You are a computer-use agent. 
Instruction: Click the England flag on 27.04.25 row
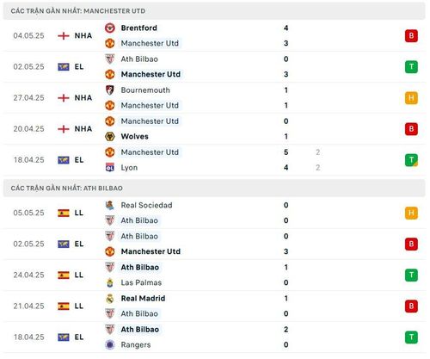[x=64, y=98]
